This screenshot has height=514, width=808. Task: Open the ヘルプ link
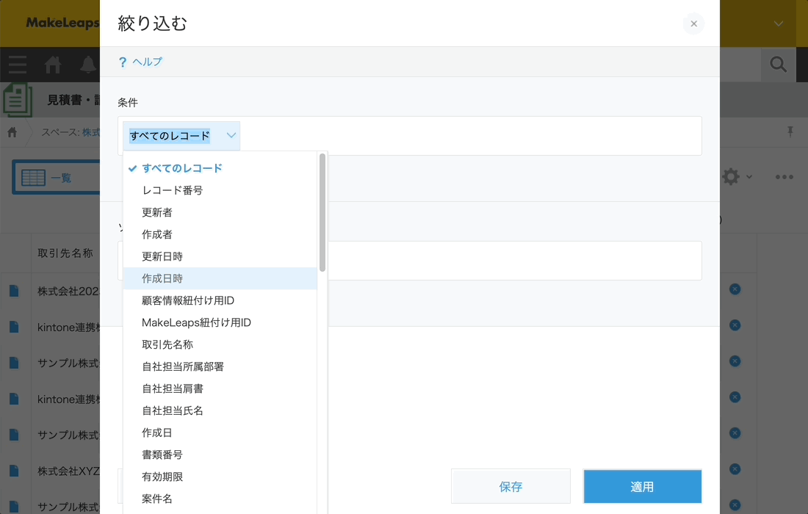point(148,62)
